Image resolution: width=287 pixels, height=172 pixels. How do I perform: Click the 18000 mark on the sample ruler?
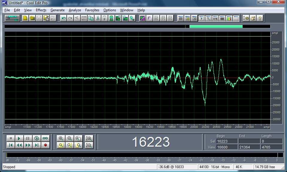click(83, 127)
